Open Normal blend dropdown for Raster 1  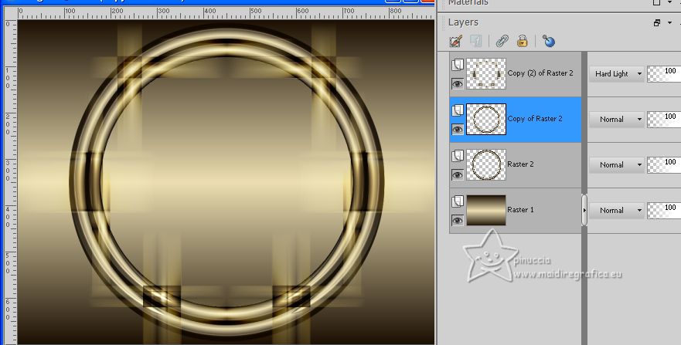coord(616,210)
